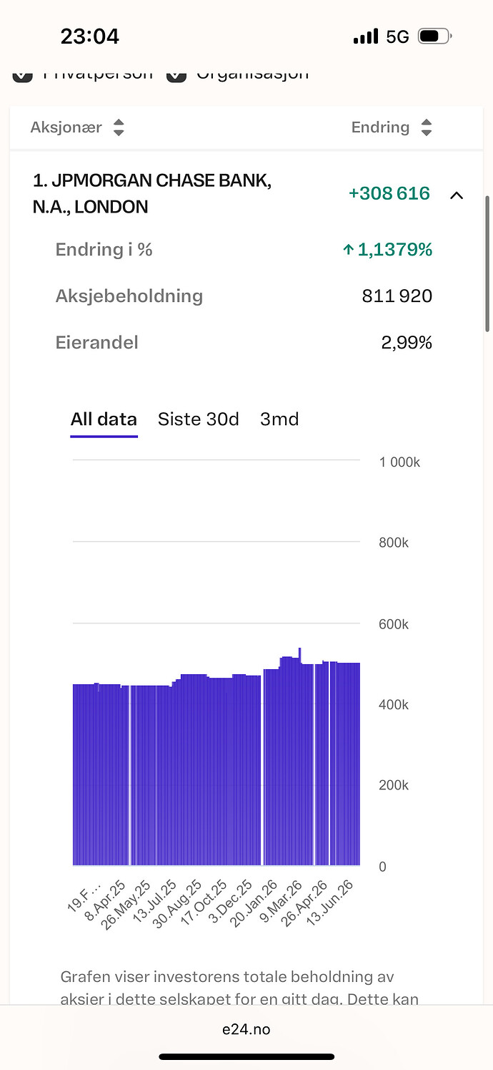The height and width of the screenshot is (1070, 493).
Task: Toggle the Organisasjon checkbox
Action: pyautogui.click(x=176, y=74)
